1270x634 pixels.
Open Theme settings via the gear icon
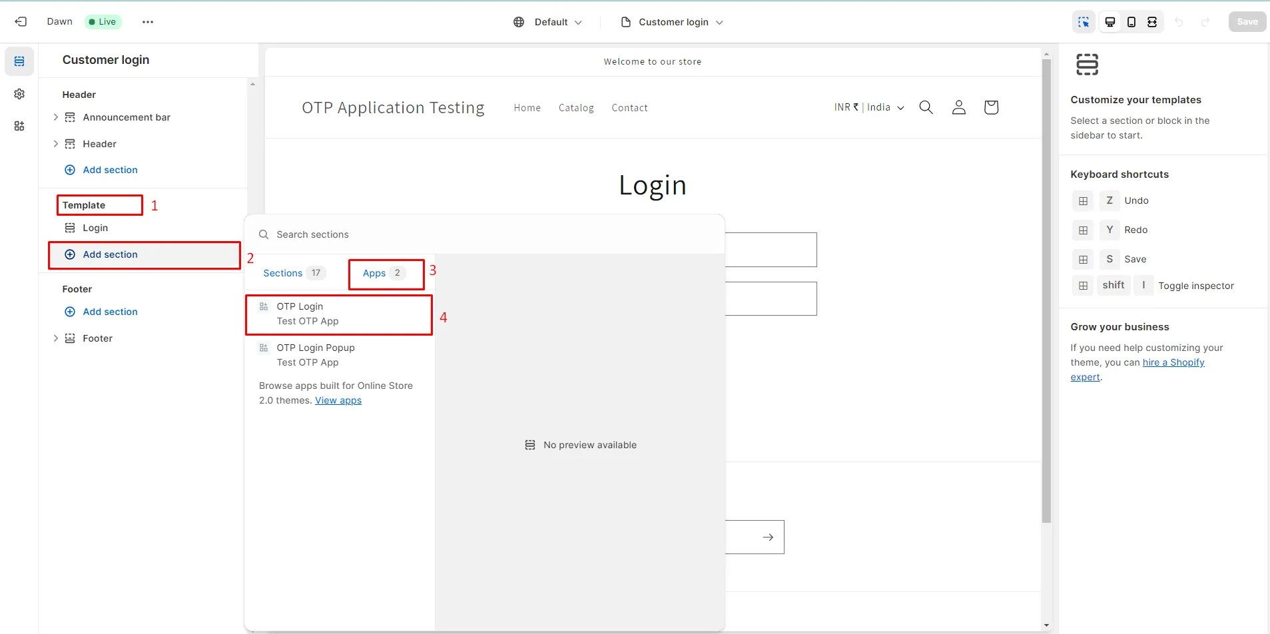pos(19,94)
